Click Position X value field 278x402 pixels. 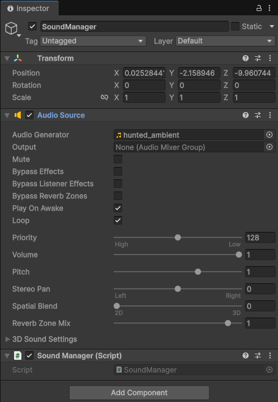[x=144, y=73]
